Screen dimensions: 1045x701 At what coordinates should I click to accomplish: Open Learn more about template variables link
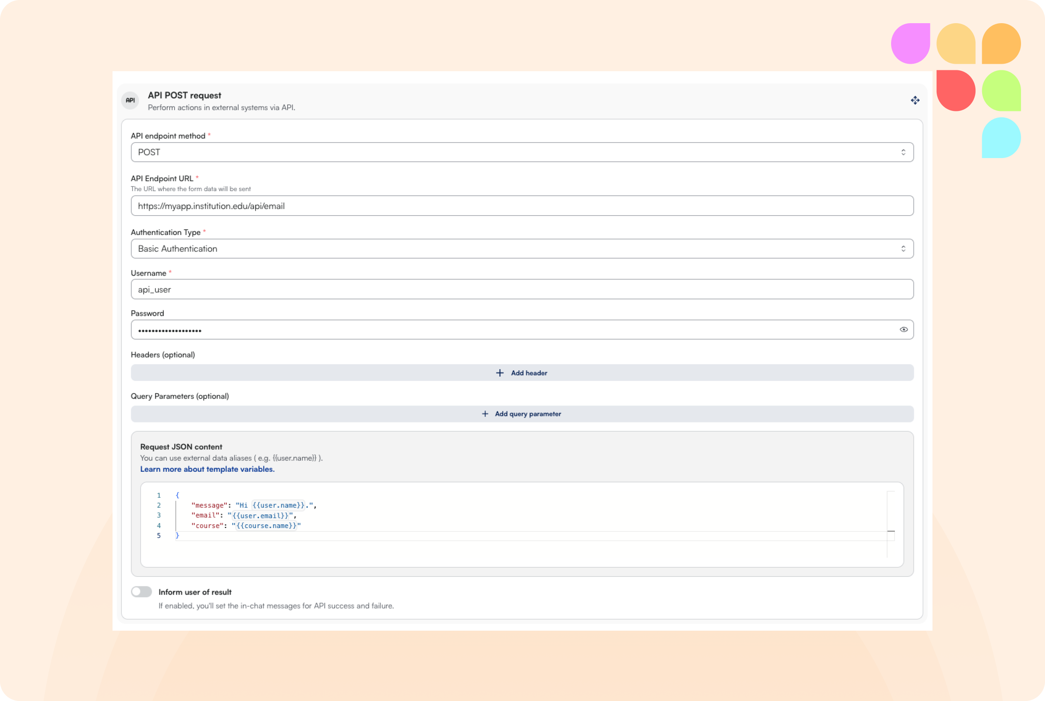tap(207, 469)
